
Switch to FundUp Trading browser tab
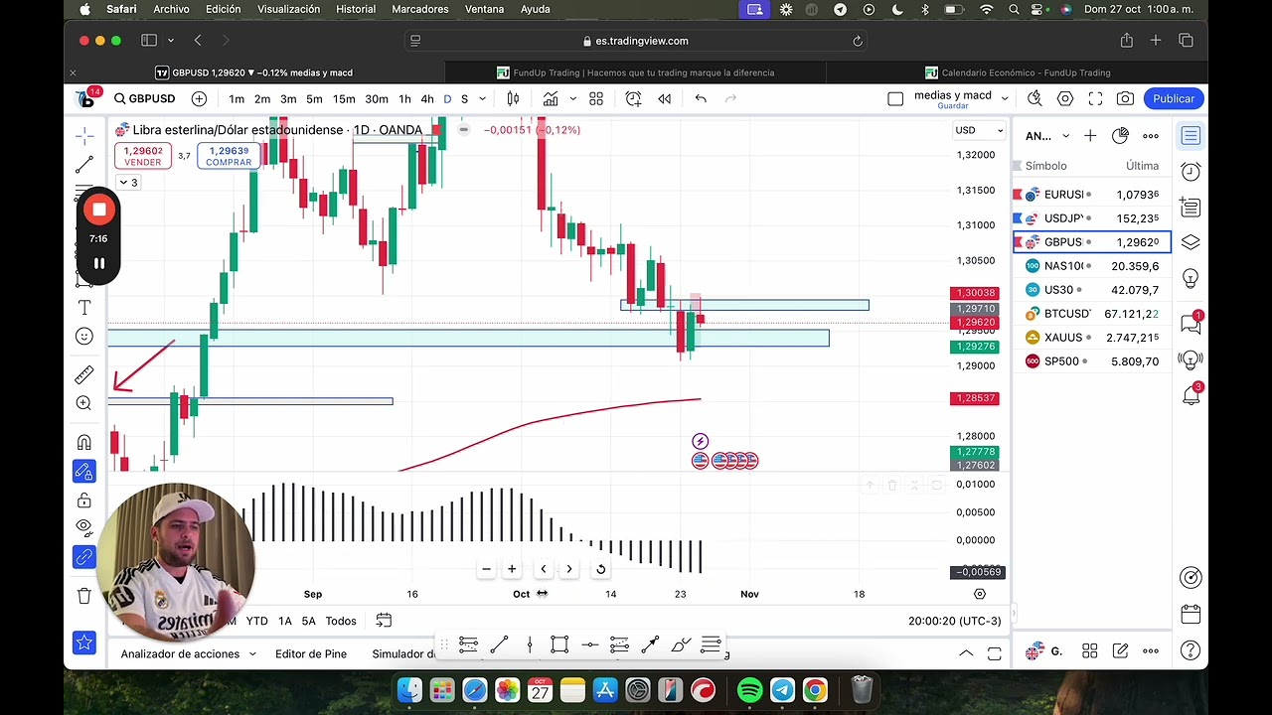click(x=636, y=72)
